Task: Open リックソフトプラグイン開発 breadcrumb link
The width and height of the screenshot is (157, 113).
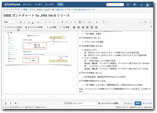Action: pyautogui.click(x=15, y=10)
